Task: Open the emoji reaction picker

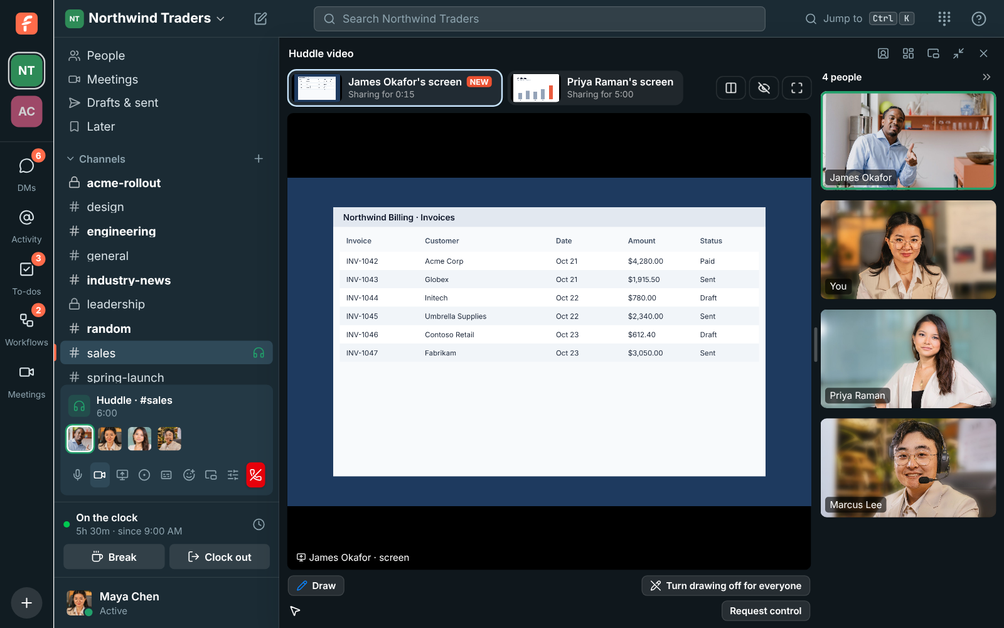Action: tap(189, 475)
